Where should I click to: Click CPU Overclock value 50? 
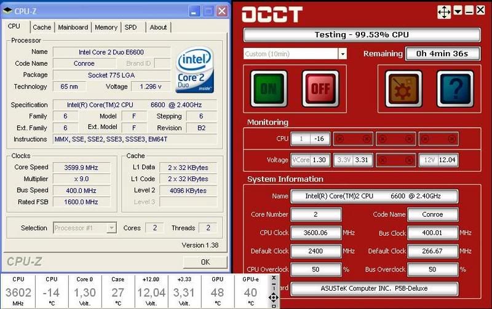315,270
